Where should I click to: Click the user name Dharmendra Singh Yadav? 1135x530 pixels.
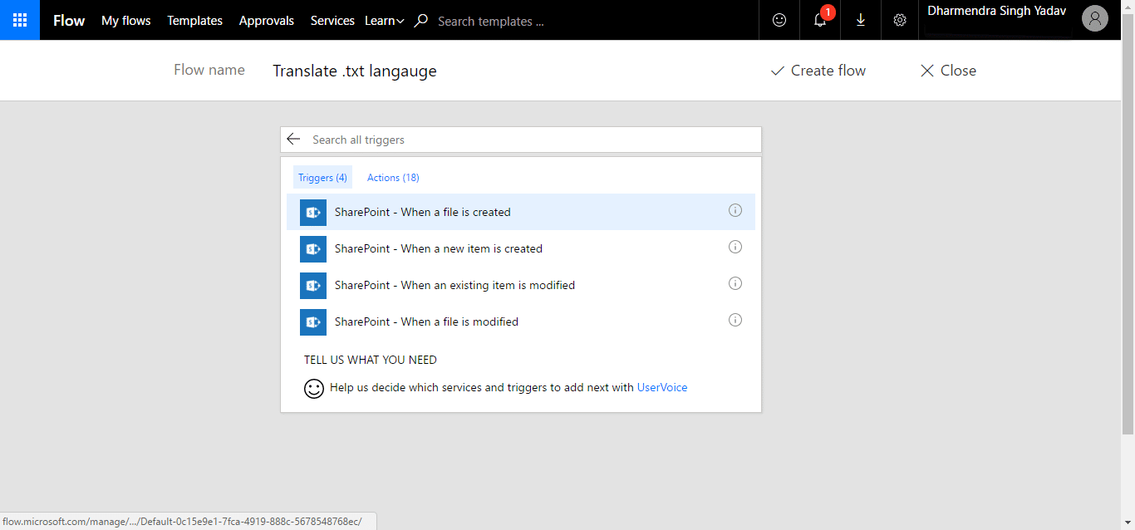tap(997, 11)
